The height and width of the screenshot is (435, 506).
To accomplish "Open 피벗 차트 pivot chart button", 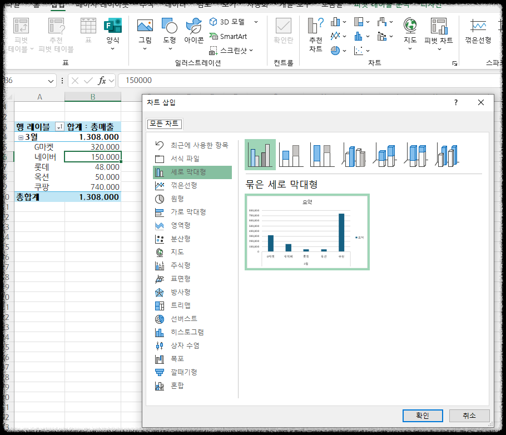I will [x=439, y=34].
